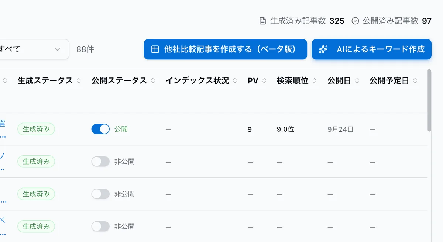
Task: Sort by 公開日 column arrows
Action: 357,81
